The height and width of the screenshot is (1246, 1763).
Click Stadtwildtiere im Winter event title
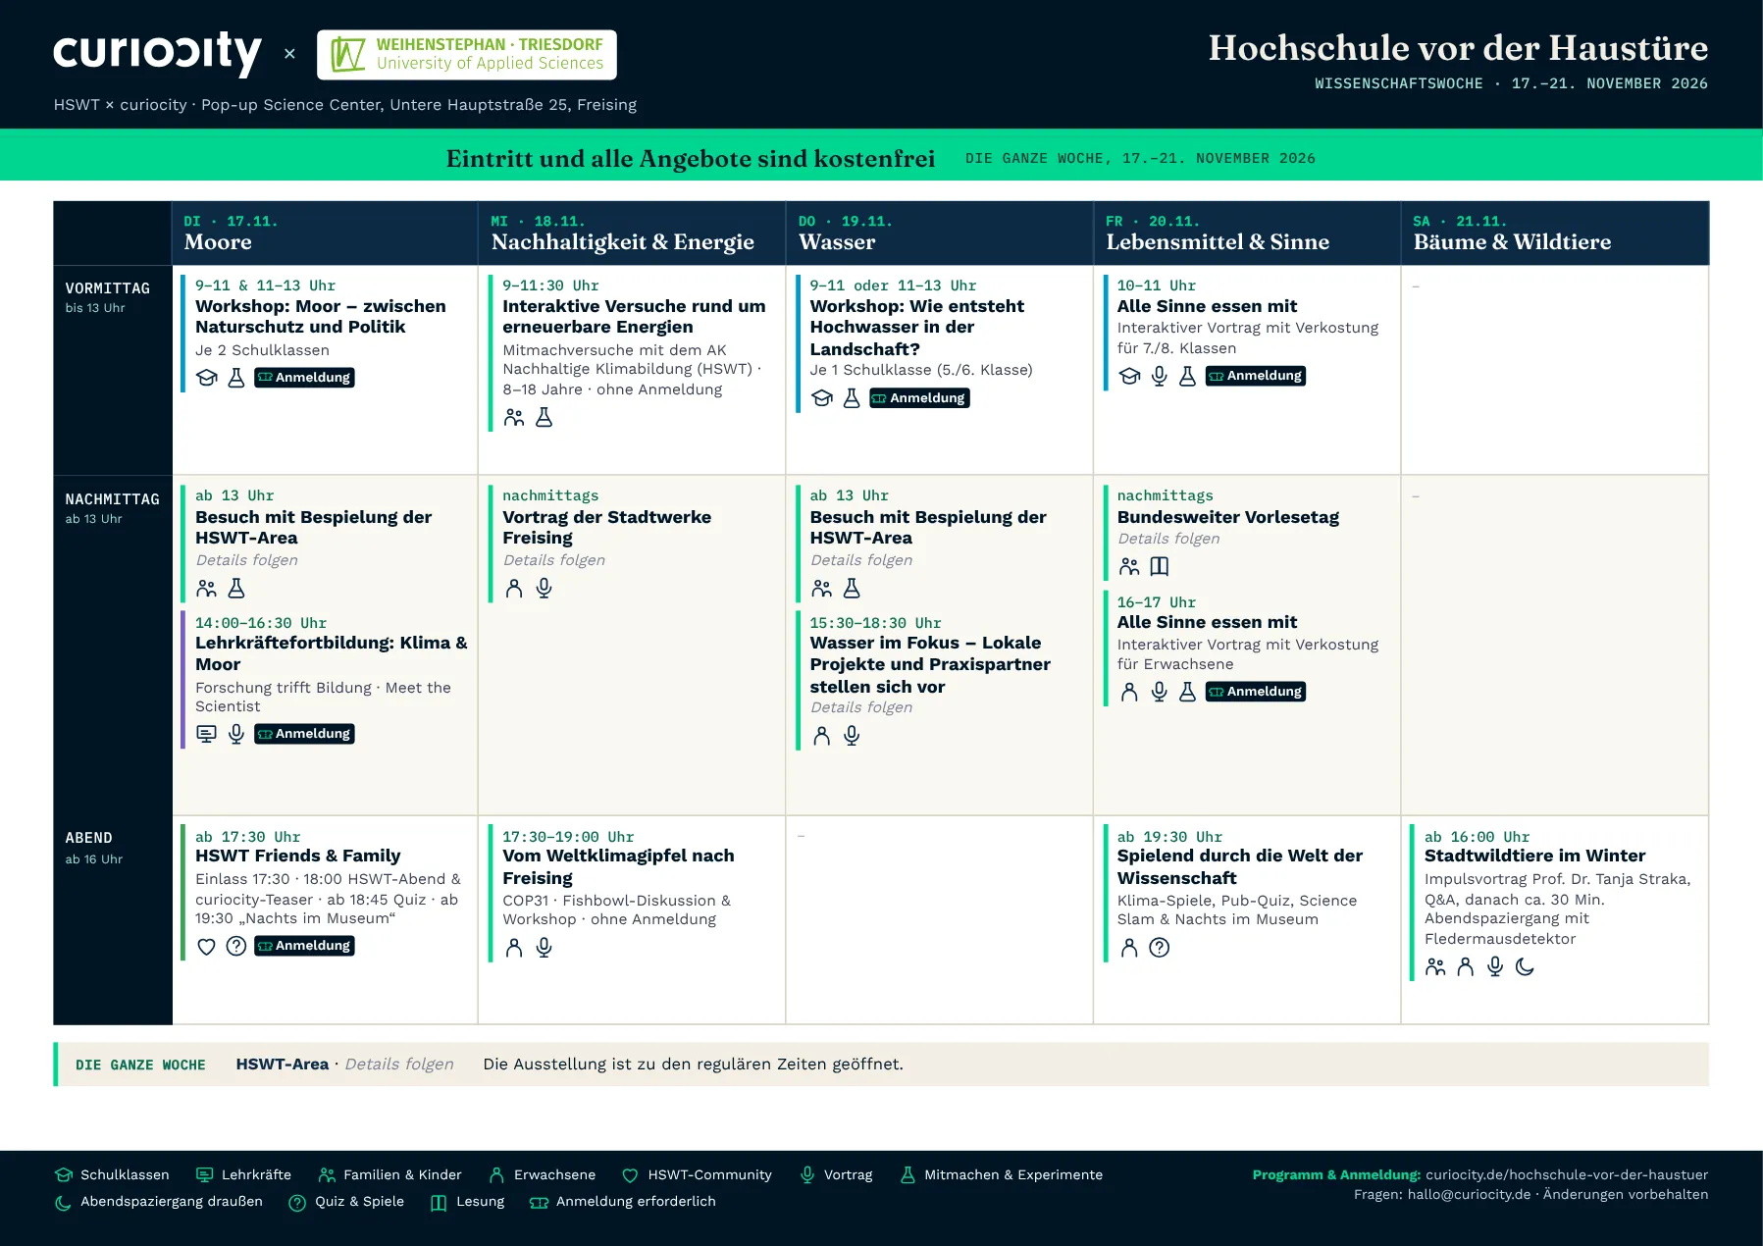click(x=1535, y=856)
